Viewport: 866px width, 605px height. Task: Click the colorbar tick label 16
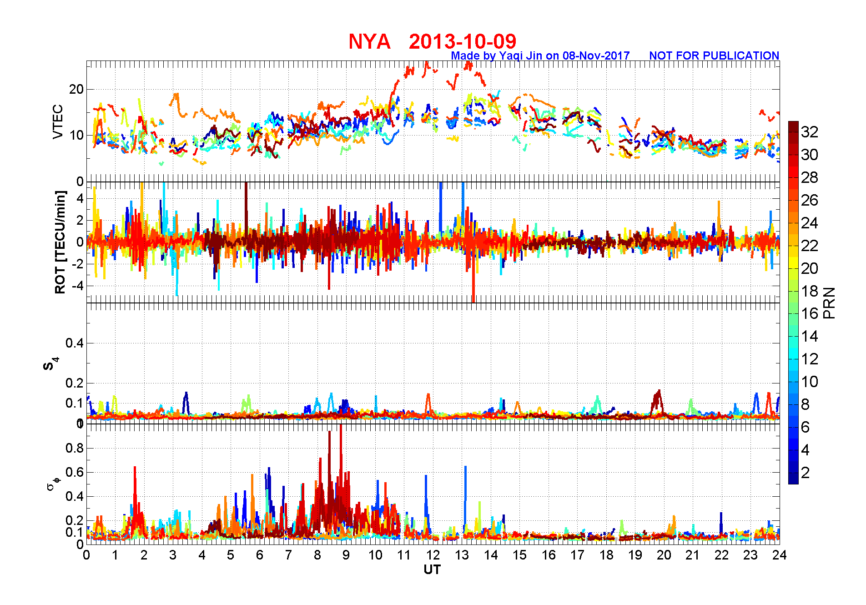click(x=810, y=313)
